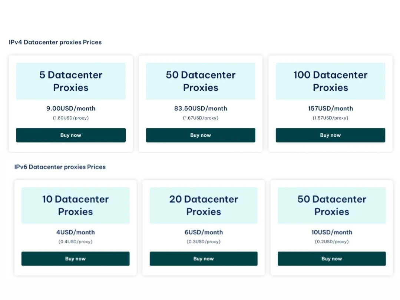This screenshot has height=300, width=400.
Task: Click the 1.80USD/proxy rate note
Action: (70, 118)
